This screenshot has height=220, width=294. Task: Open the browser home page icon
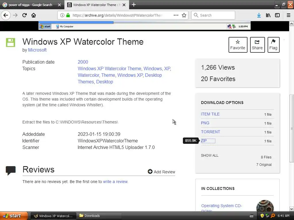(34, 15)
